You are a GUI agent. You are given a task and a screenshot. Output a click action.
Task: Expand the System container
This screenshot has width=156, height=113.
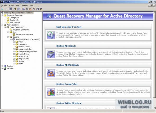click(x=14, y=61)
